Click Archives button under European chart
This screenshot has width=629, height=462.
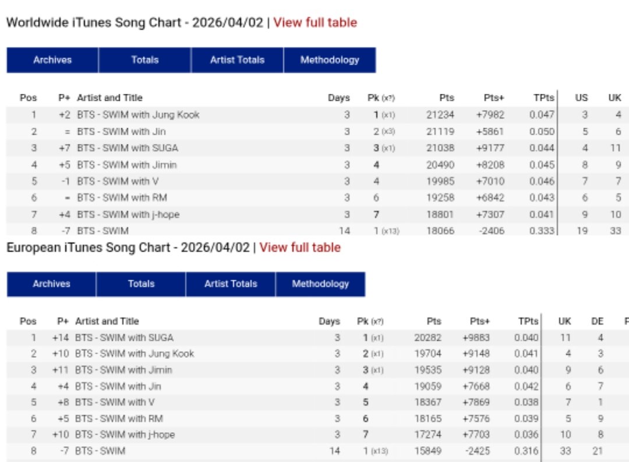click(51, 284)
